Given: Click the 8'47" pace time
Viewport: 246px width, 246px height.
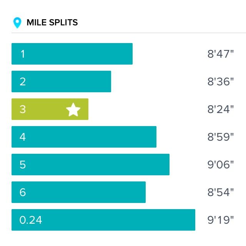Looking at the screenshot, I should 221,54.
